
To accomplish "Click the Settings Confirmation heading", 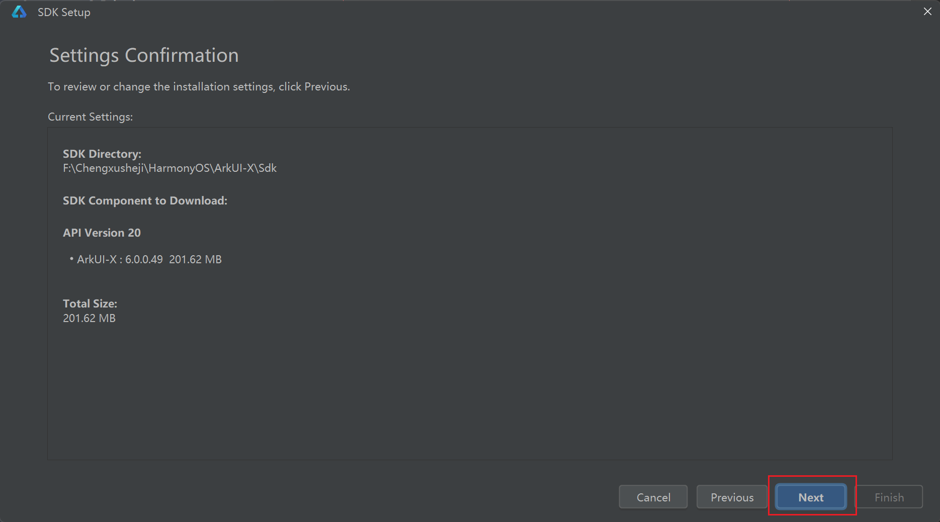I will (144, 55).
